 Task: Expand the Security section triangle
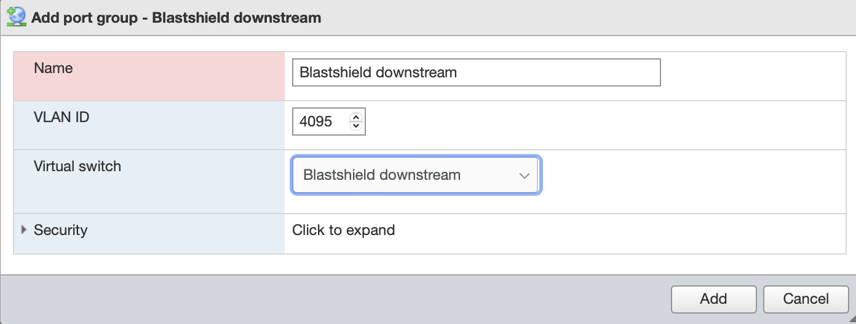tap(24, 230)
